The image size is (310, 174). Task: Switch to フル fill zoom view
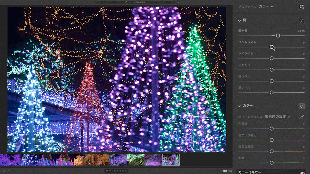click(230, 171)
